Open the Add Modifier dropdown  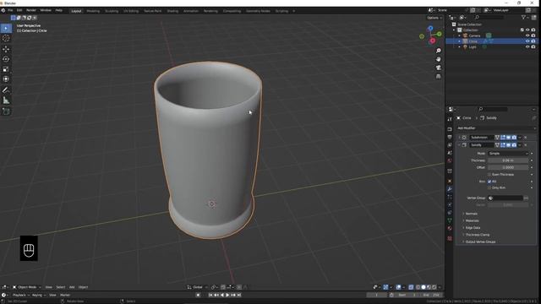pos(495,128)
